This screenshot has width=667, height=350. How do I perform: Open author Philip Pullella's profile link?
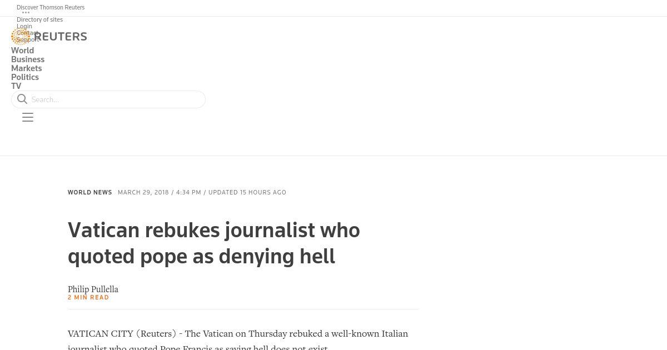(x=93, y=289)
